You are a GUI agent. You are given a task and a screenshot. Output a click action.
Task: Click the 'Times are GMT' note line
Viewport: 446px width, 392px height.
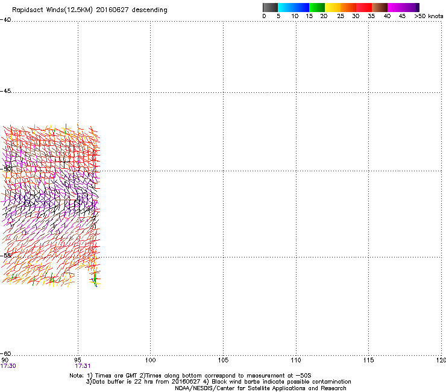click(x=190, y=376)
